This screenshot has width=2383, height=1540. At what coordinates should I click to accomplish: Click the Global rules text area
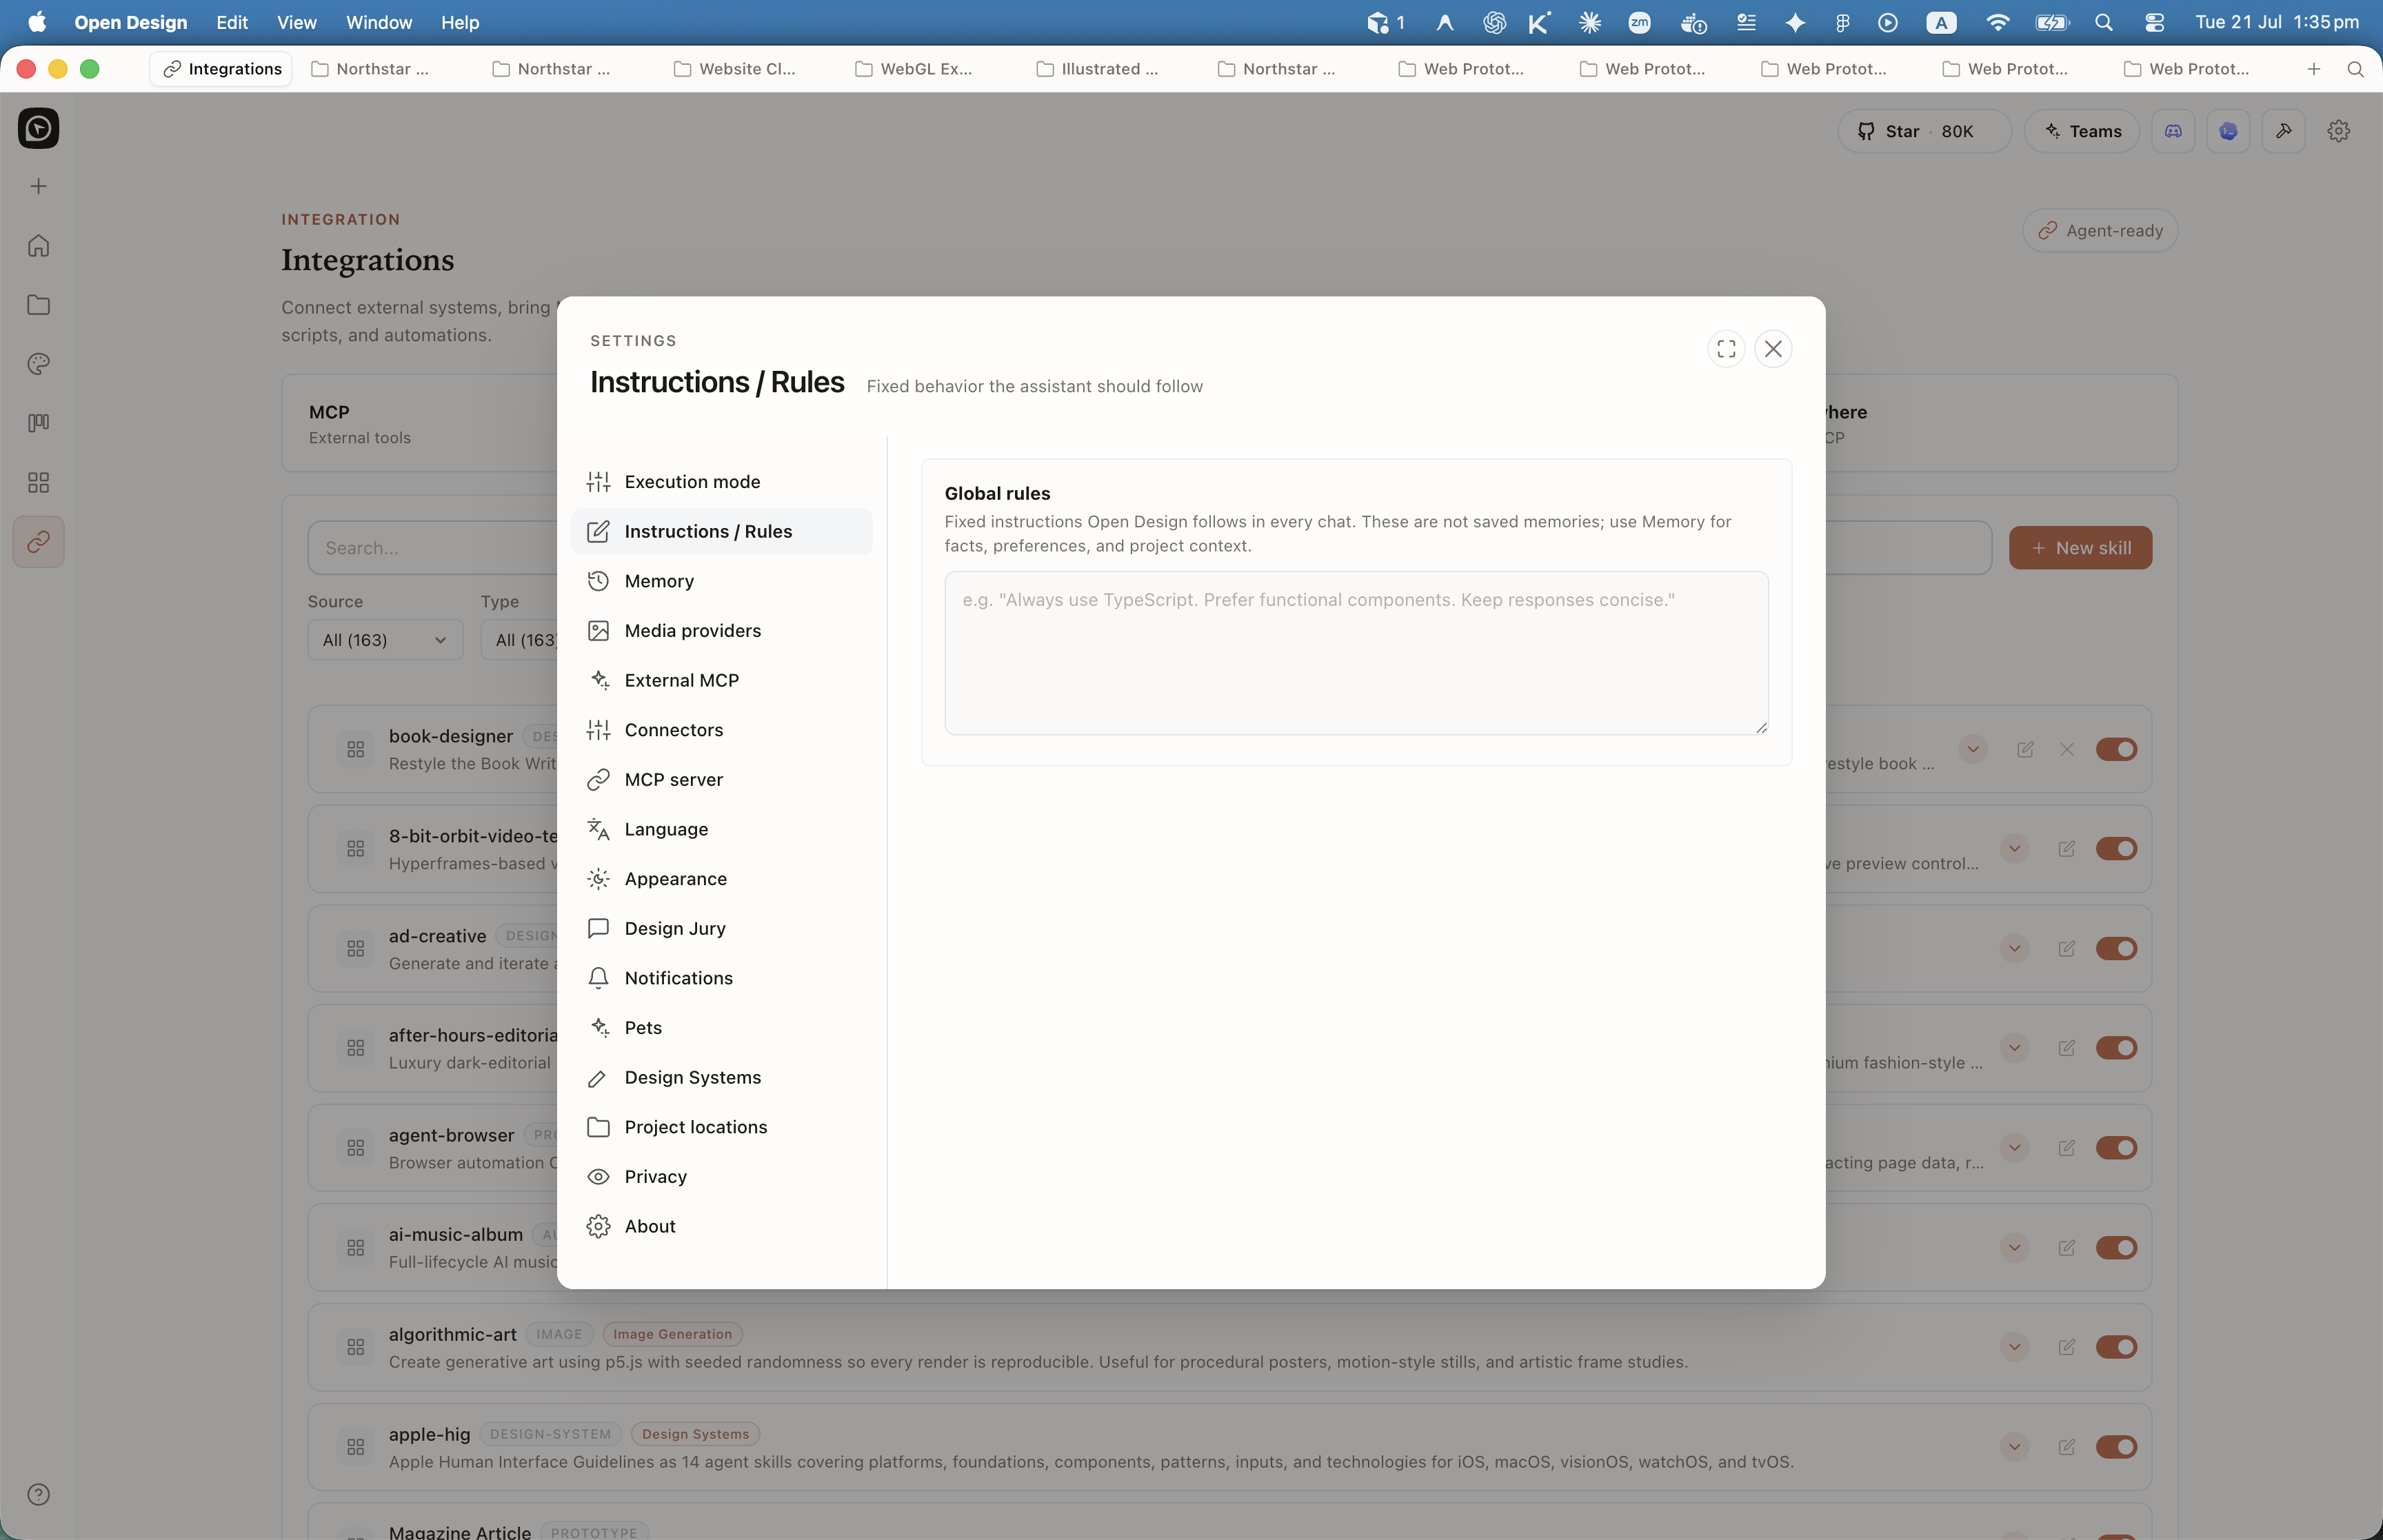coord(1356,653)
